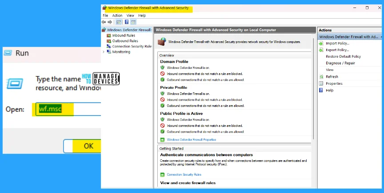Collapse the Windows Defender Firewall actions section arrow

(381, 37)
